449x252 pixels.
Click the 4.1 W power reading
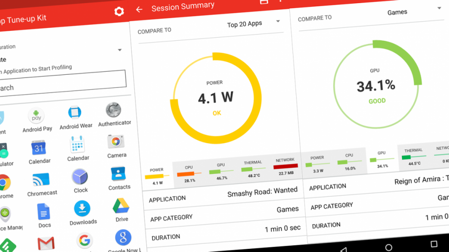tap(215, 98)
